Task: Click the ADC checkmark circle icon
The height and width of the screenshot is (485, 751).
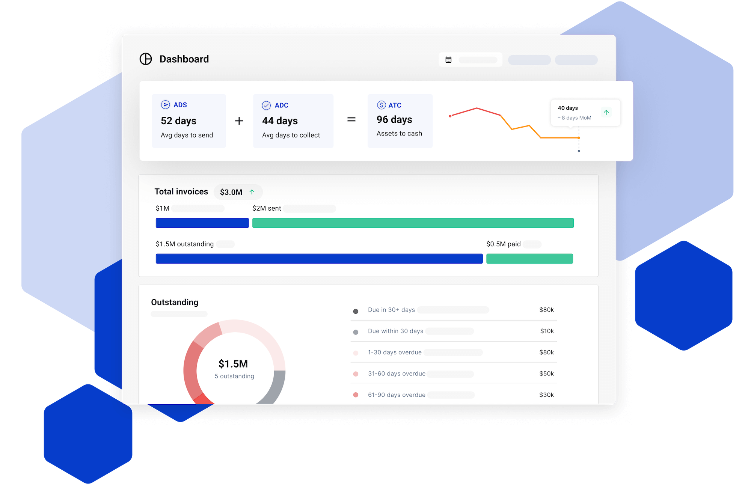Action: tap(266, 105)
